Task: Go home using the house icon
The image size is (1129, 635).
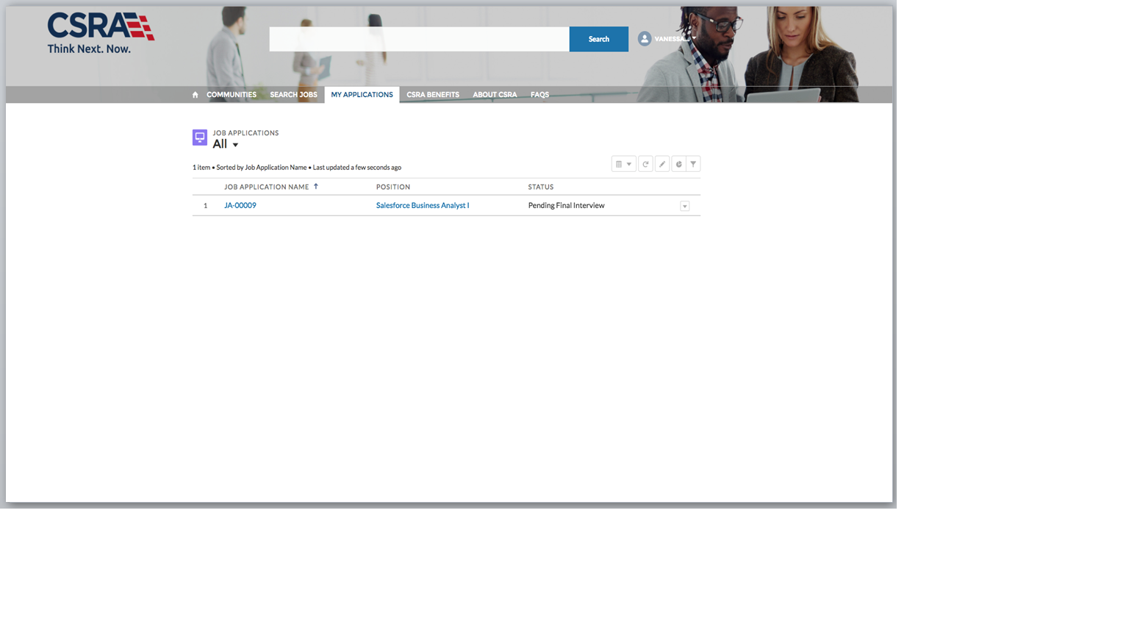Action: 195,94
